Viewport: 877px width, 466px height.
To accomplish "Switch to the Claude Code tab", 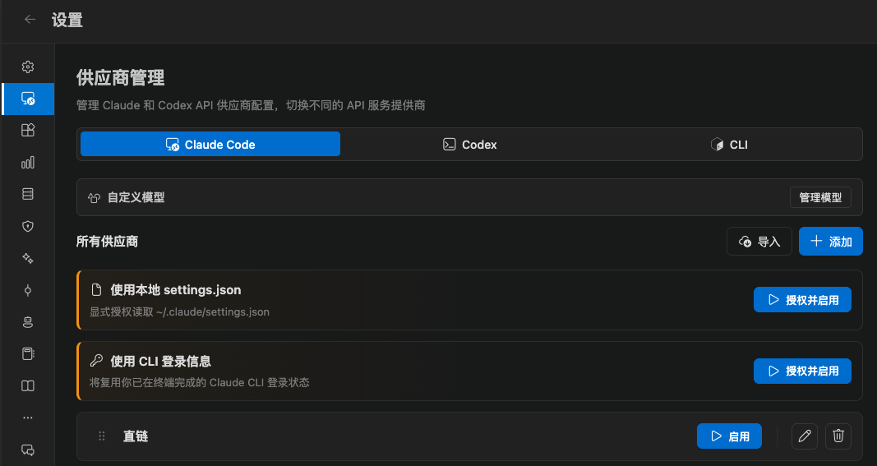I will (x=210, y=145).
